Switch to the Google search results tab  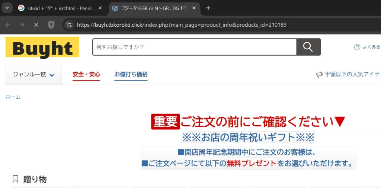click(x=60, y=8)
